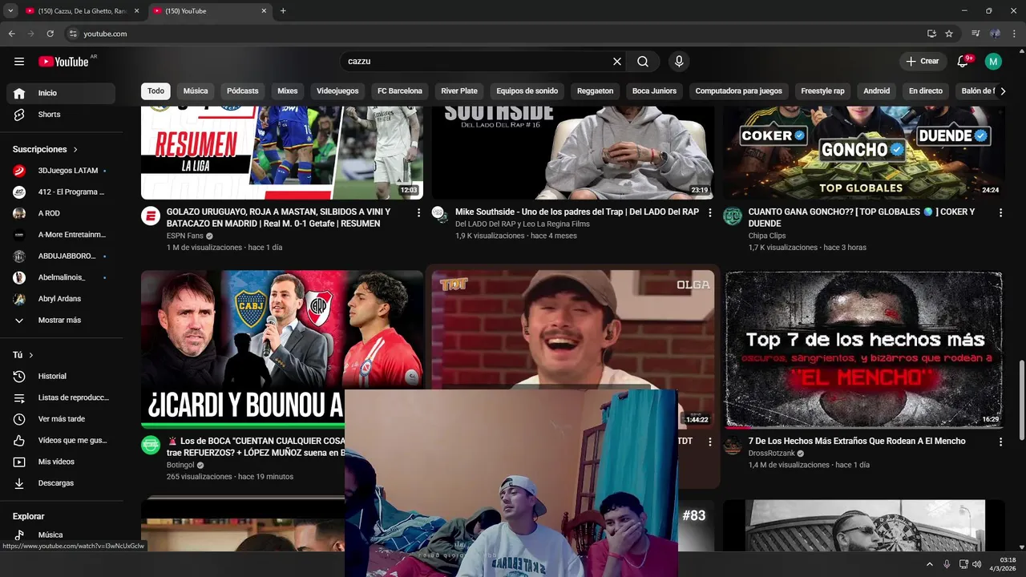Expand Mostrar más subscriptions
Viewport: 1026px width, 577px height.
[x=61, y=321]
